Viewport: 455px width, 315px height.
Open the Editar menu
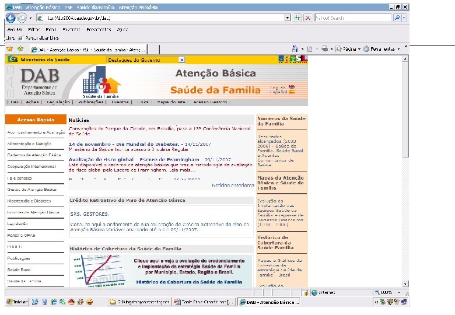pyautogui.click(x=34, y=29)
